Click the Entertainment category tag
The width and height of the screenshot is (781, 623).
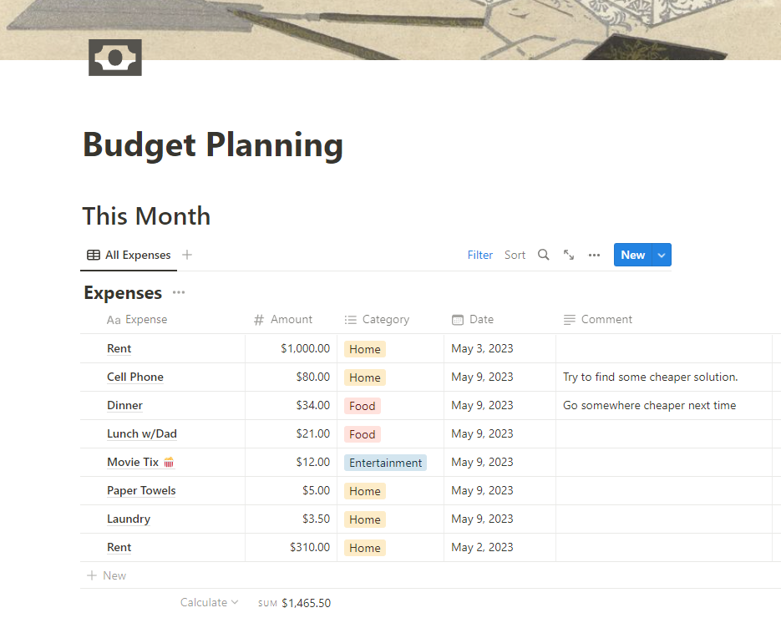point(386,463)
